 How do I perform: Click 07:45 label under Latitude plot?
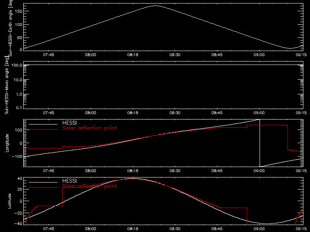tap(48, 229)
